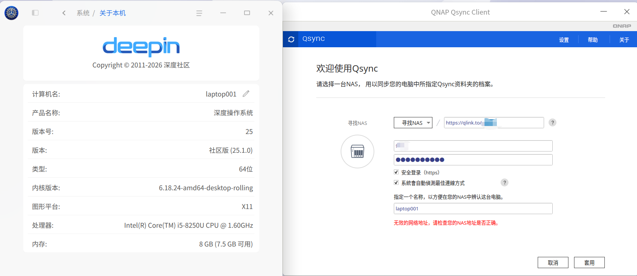
Task: Go back with the left arrow icon
Action: click(x=64, y=13)
